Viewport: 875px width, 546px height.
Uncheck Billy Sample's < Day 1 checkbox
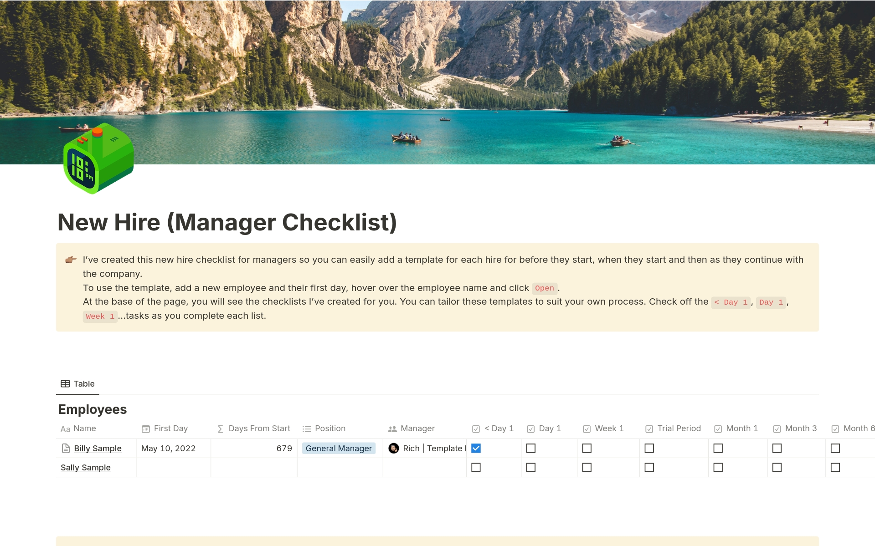pyautogui.click(x=476, y=449)
